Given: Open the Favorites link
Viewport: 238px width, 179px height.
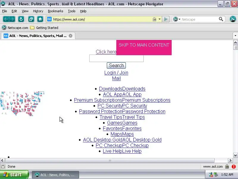Looking at the screenshot, I should click(x=122, y=128).
